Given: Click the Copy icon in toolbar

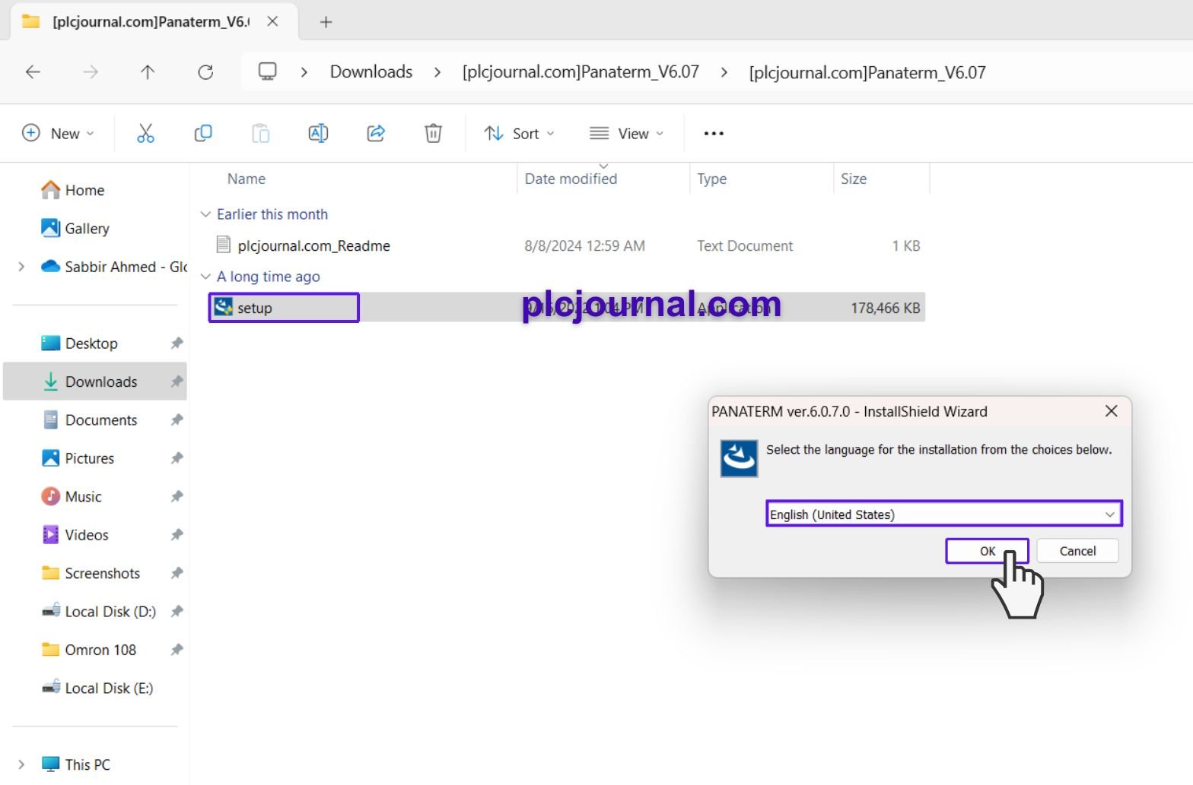Looking at the screenshot, I should 203,134.
